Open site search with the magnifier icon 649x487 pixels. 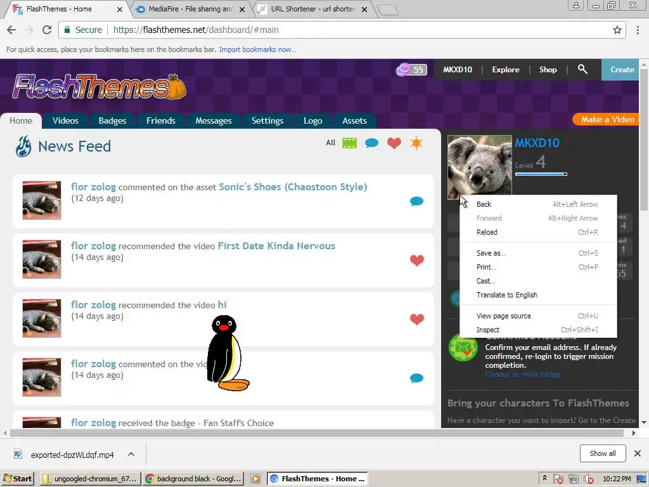(x=582, y=69)
